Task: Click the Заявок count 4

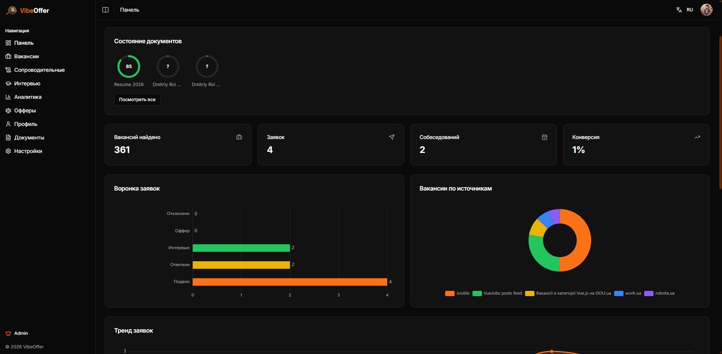Action: pos(270,150)
